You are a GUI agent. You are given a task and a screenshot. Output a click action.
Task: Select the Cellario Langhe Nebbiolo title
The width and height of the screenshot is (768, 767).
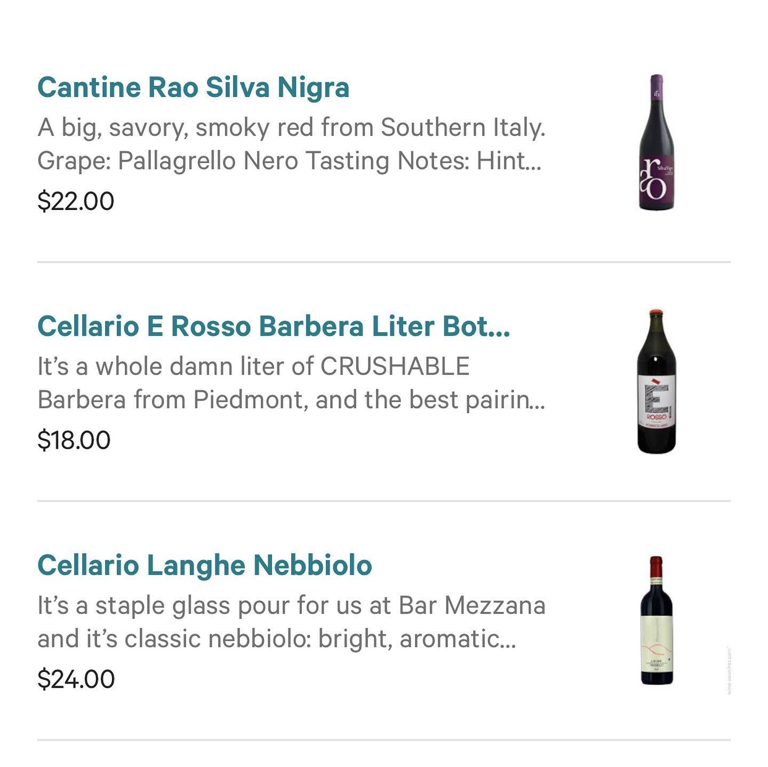click(204, 566)
